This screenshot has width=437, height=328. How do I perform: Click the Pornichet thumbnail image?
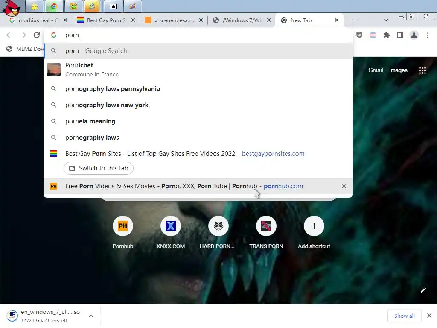54,70
